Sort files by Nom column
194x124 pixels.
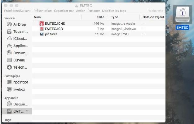click(x=37, y=17)
